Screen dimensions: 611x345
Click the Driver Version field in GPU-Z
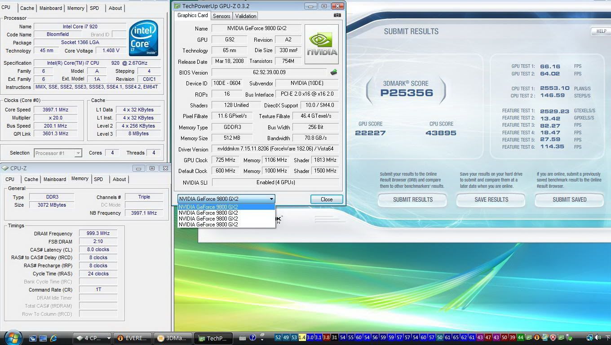point(275,149)
